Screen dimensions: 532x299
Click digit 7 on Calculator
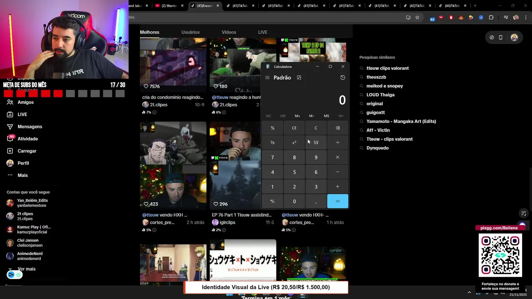[273, 157]
